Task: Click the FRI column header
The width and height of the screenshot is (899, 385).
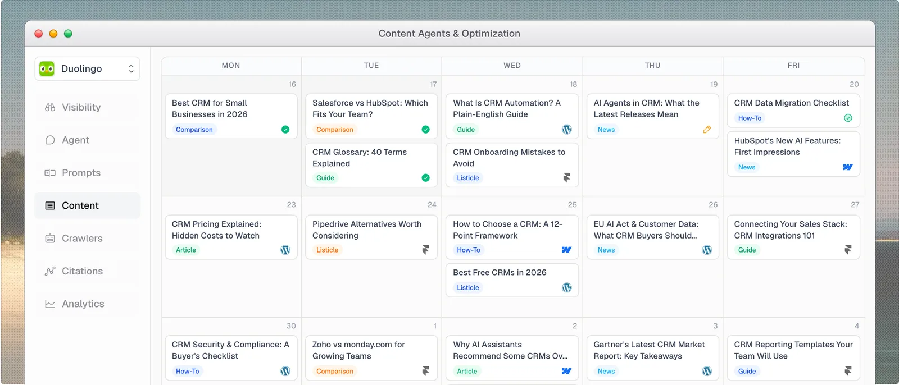Action: pyautogui.click(x=793, y=66)
